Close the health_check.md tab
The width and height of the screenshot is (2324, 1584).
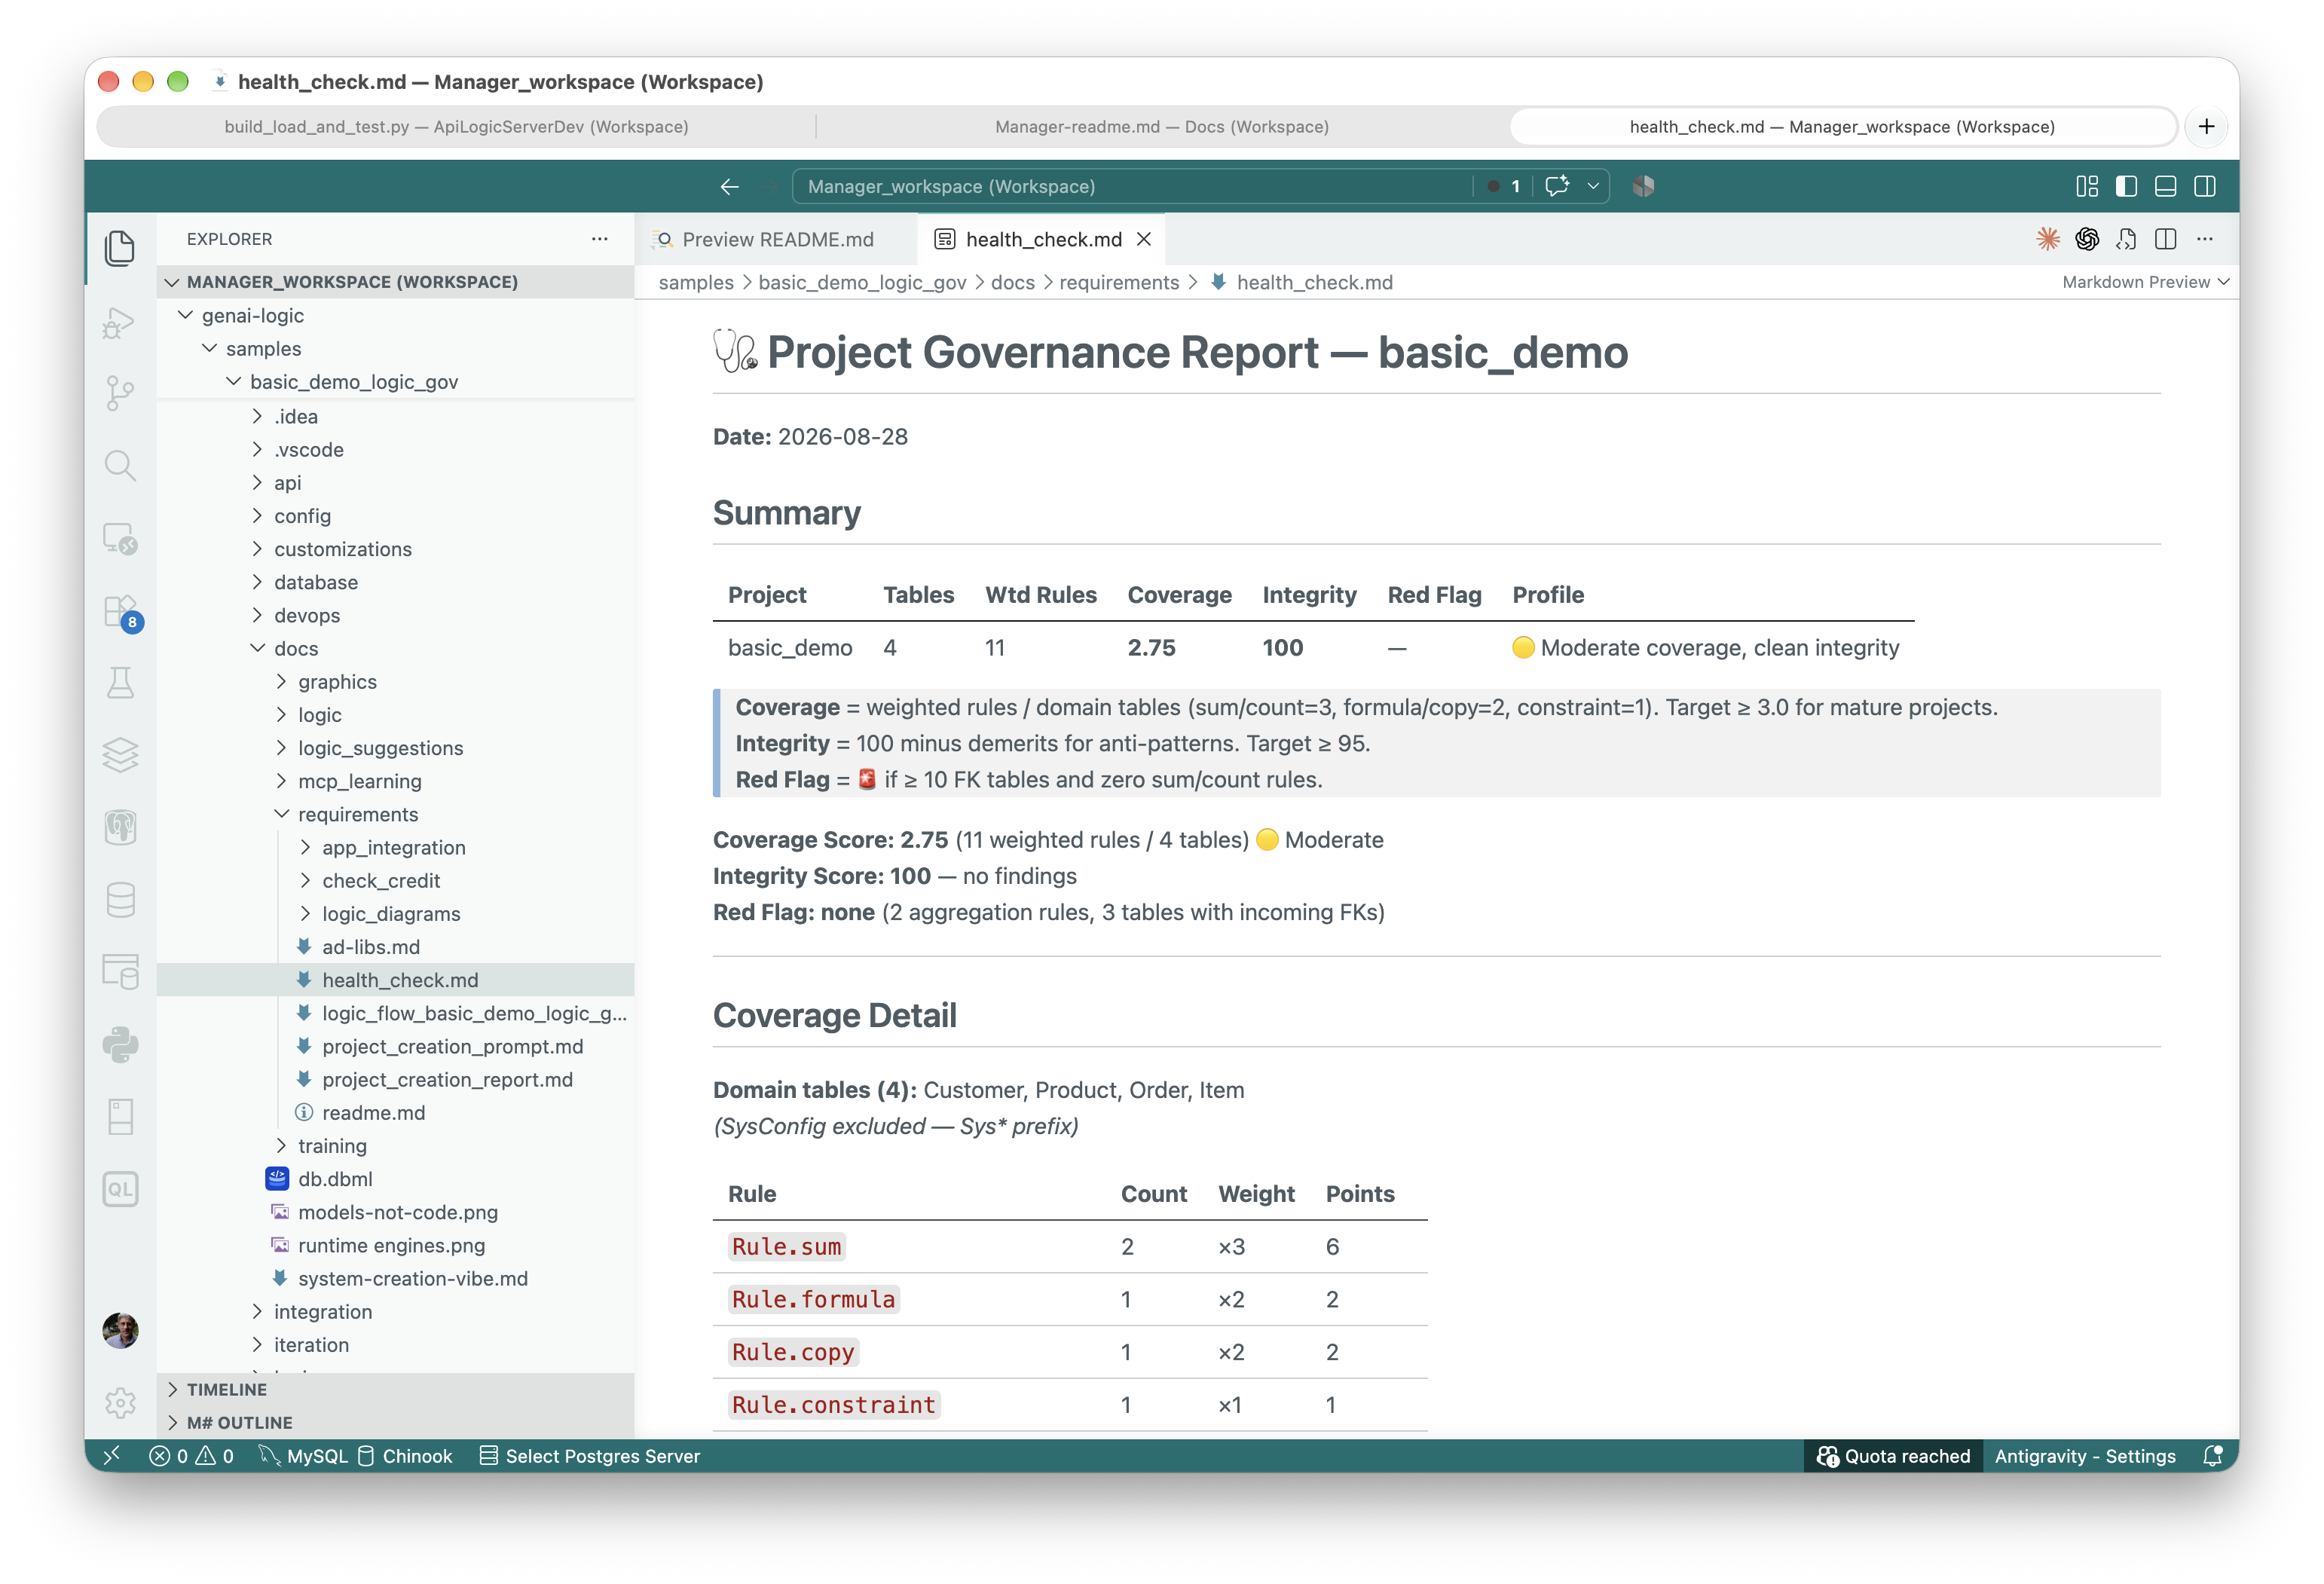pos(1144,239)
